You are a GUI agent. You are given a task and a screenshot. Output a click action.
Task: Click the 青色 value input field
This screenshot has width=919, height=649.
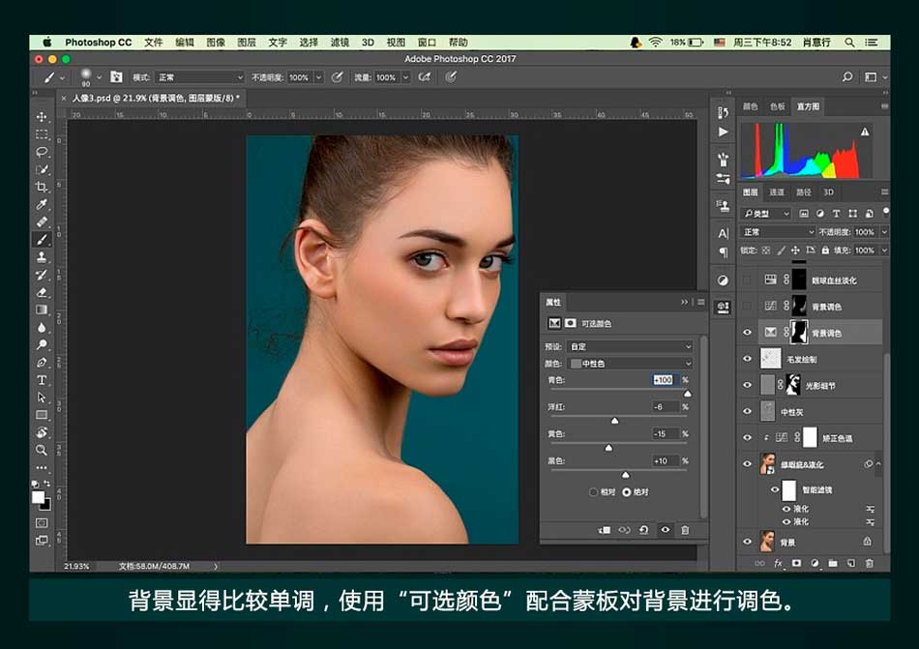click(x=664, y=380)
